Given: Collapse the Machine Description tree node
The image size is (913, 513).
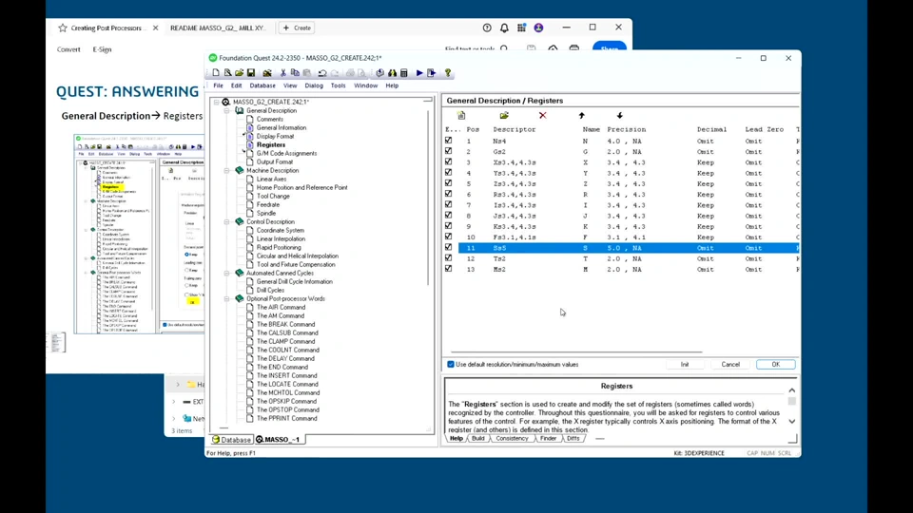Looking at the screenshot, I should (227, 171).
